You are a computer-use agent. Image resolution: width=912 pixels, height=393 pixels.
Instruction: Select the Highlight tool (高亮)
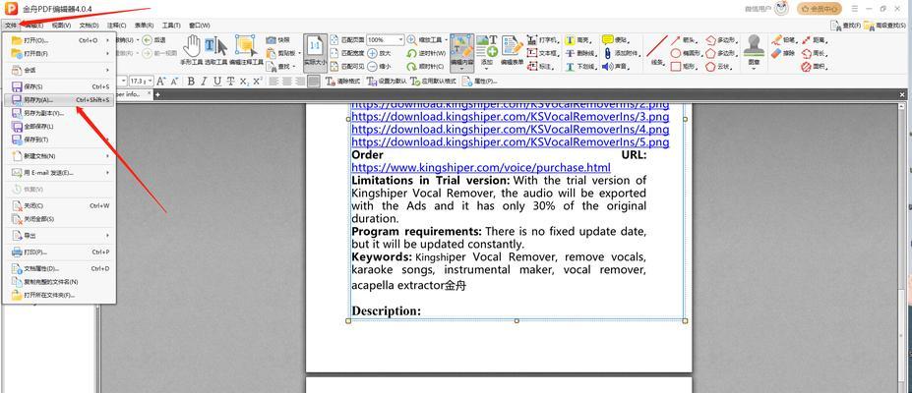pyautogui.click(x=578, y=40)
